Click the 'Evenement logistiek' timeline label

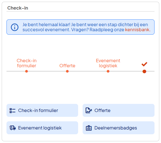point(108,63)
